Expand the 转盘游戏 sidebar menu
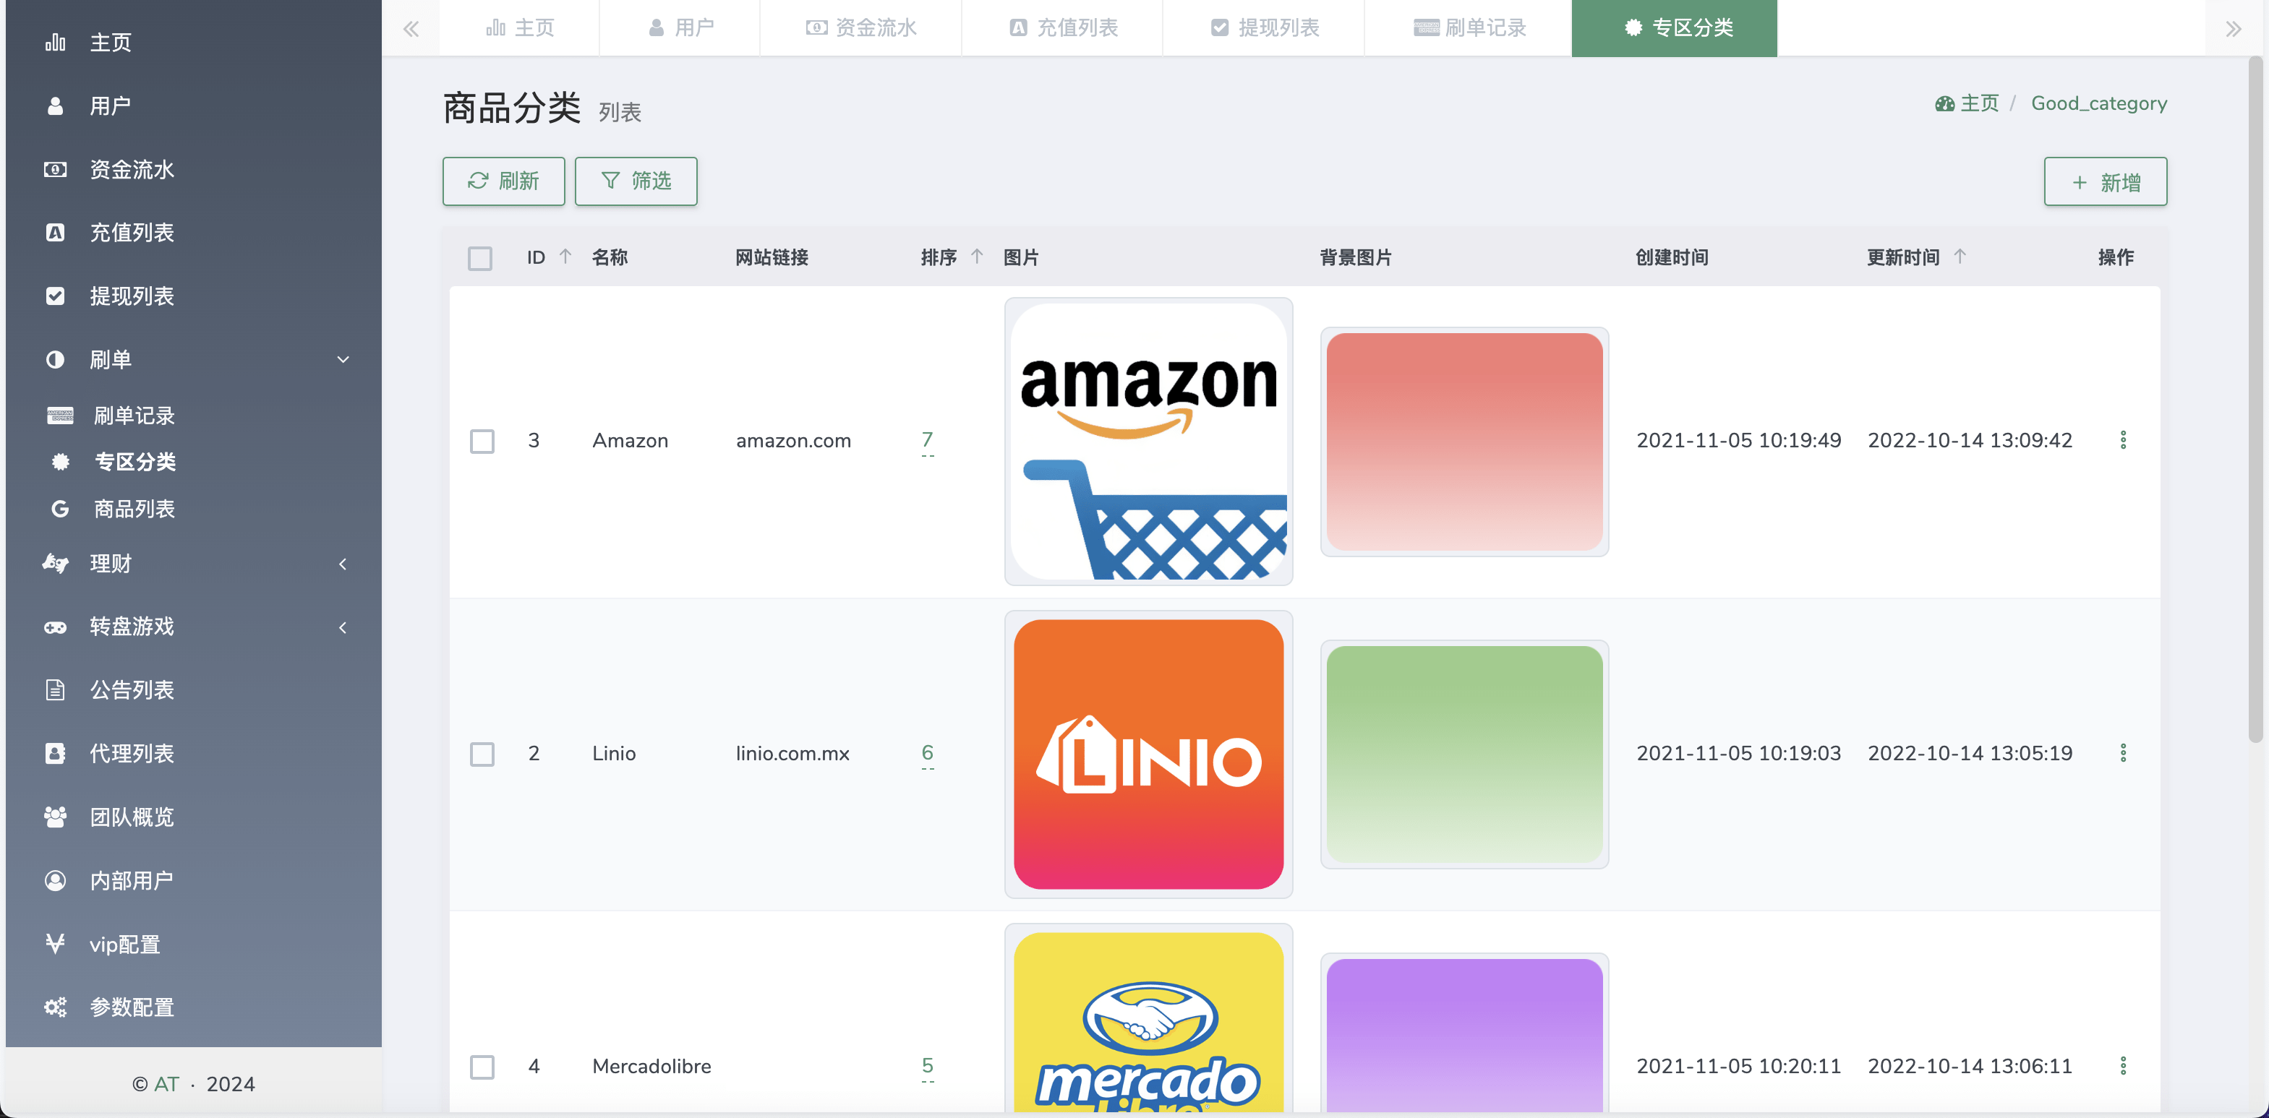The image size is (2269, 1118). pyautogui.click(x=343, y=627)
